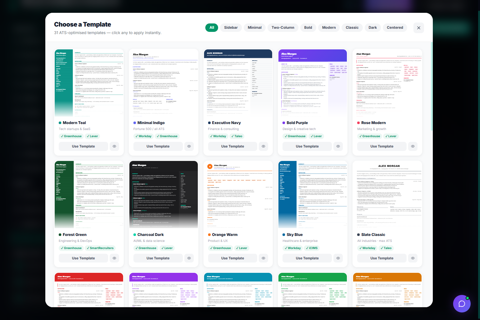Click the Lever tag on Bold Purple
This screenshot has width=480, height=320.
click(316, 136)
